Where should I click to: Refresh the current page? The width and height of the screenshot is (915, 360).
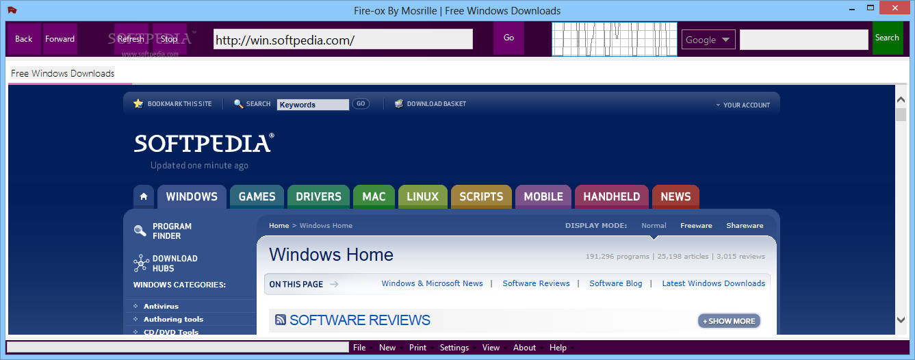click(x=131, y=39)
